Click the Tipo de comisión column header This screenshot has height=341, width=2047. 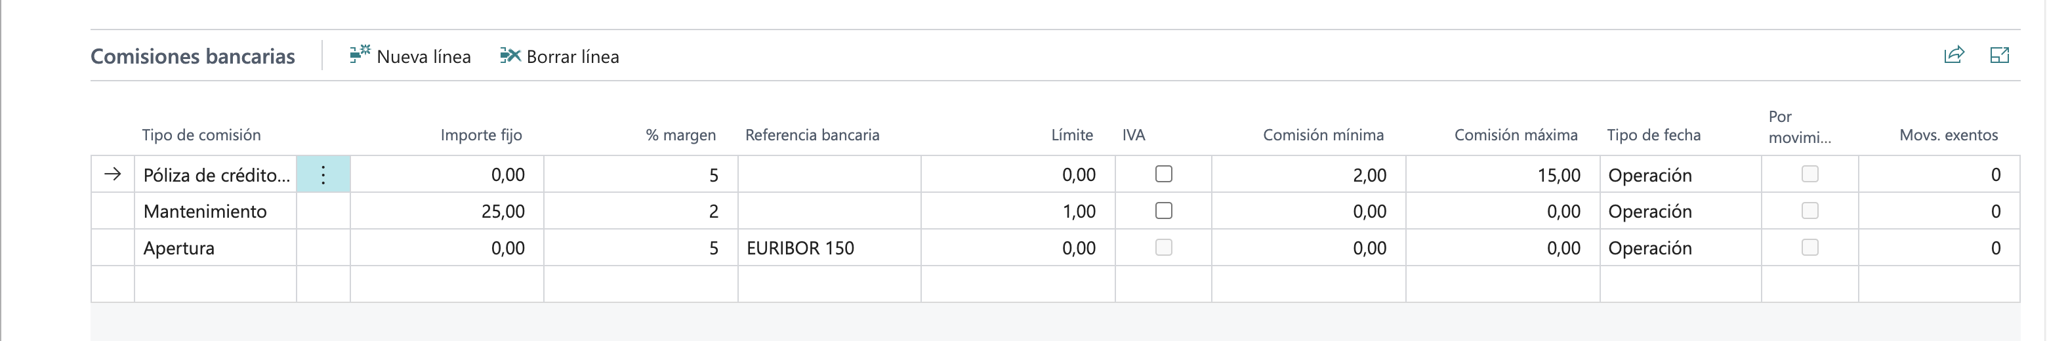(201, 135)
